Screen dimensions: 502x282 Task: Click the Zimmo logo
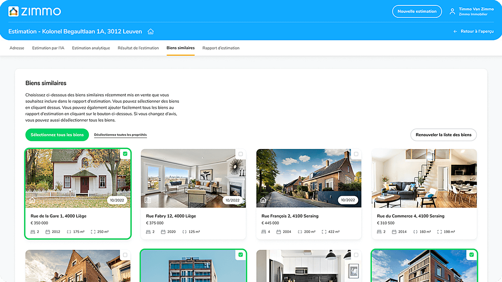point(35,12)
